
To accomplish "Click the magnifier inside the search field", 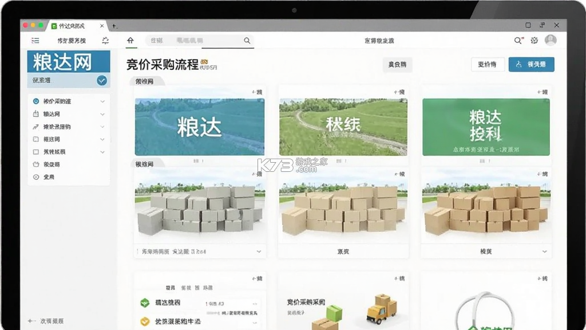I will 247,41.
